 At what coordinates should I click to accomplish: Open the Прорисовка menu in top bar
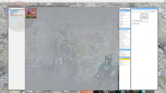click(4, 1)
